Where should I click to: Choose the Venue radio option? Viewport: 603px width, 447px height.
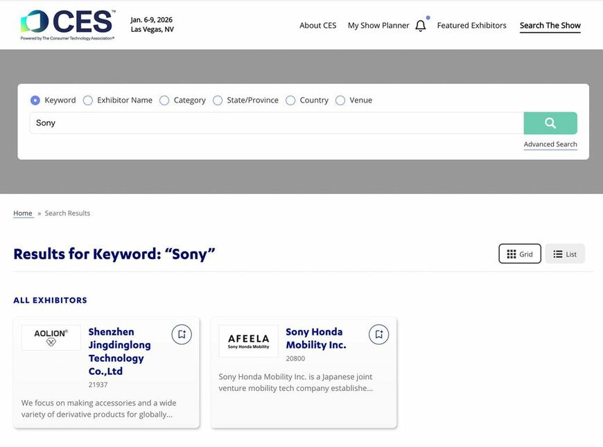tap(340, 100)
